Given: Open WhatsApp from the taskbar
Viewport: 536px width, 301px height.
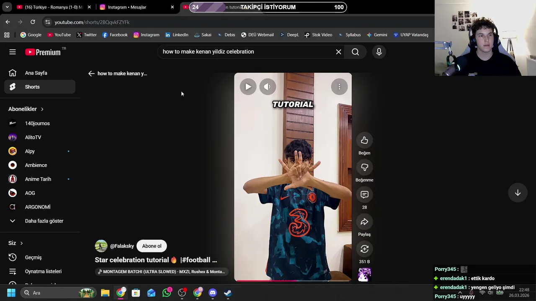Looking at the screenshot, I should click(167, 293).
